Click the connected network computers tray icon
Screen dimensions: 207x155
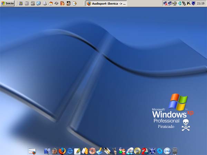click(x=170, y=3)
